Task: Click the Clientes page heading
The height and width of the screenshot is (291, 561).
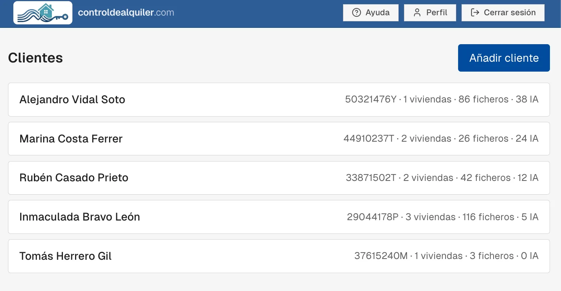Action: tap(35, 58)
